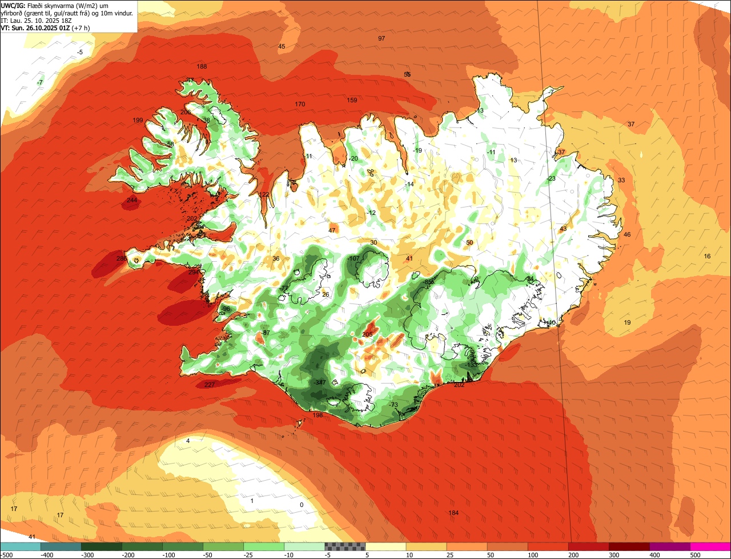This screenshot has height=559, width=731.
Task: Click the map value '-23' in east Iceland
Action: pos(551,178)
